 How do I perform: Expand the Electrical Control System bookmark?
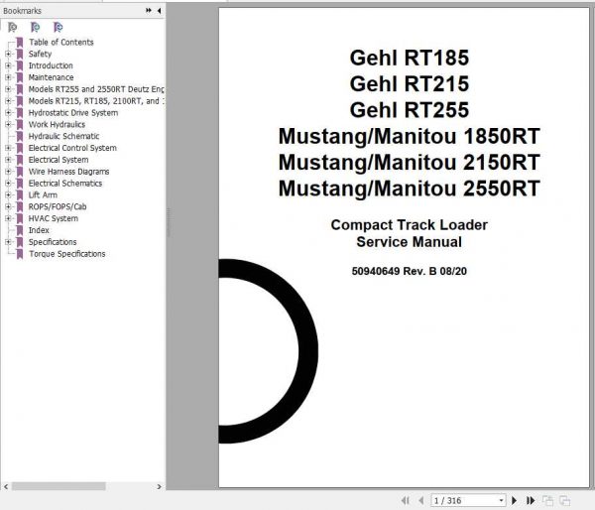pos(8,148)
